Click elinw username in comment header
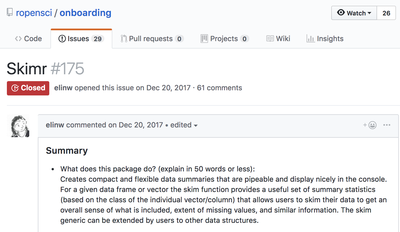Image resolution: width=400 pixels, height=232 pixels. (55, 125)
